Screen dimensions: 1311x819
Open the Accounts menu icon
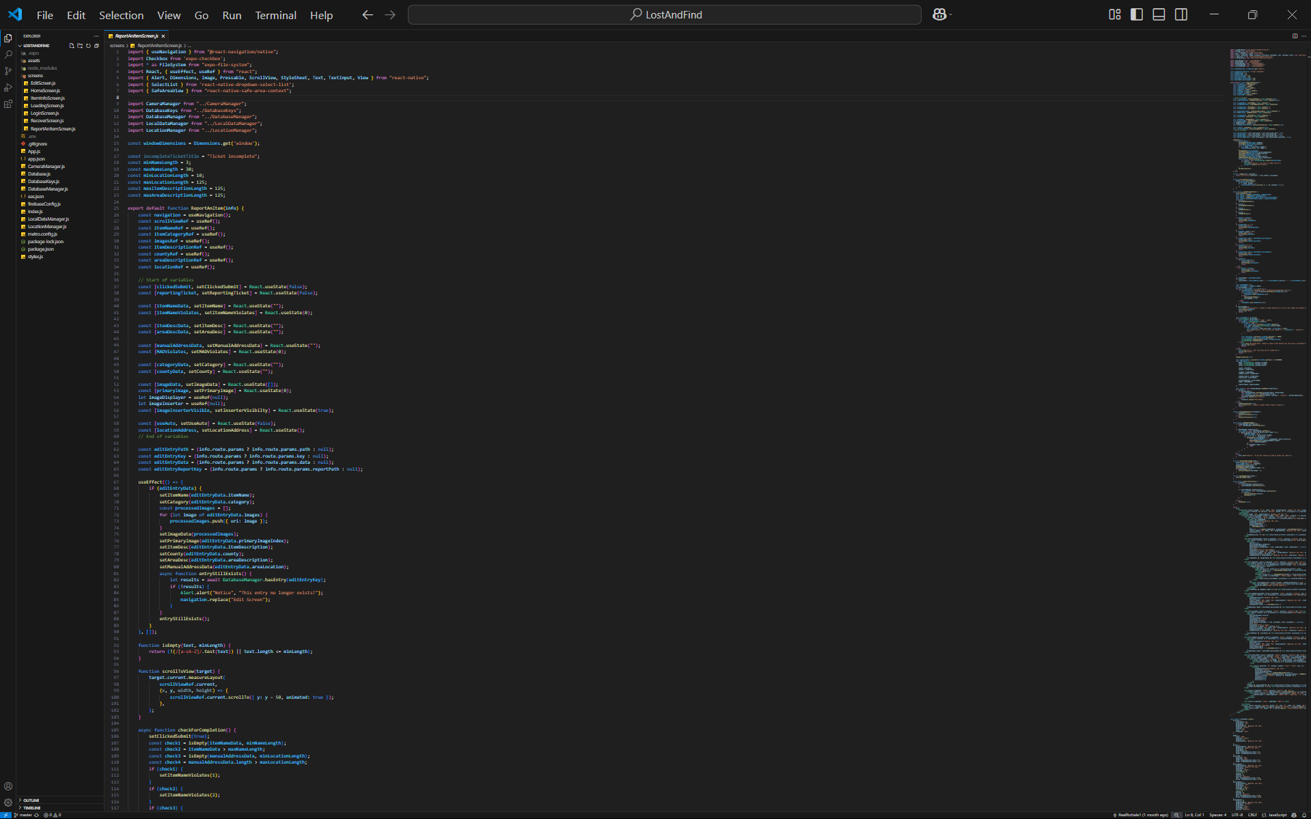click(x=8, y=786)
